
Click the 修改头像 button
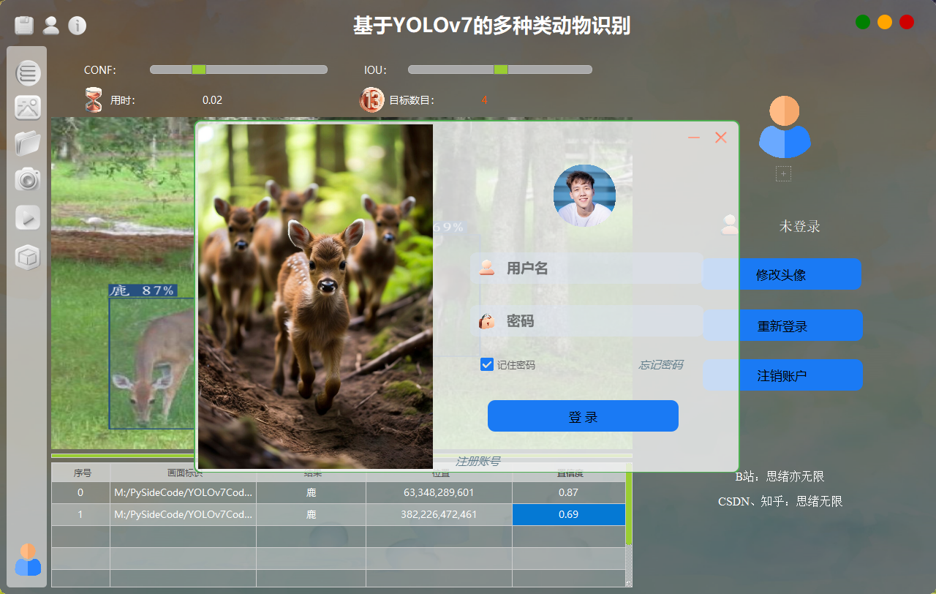coord(782,274)
